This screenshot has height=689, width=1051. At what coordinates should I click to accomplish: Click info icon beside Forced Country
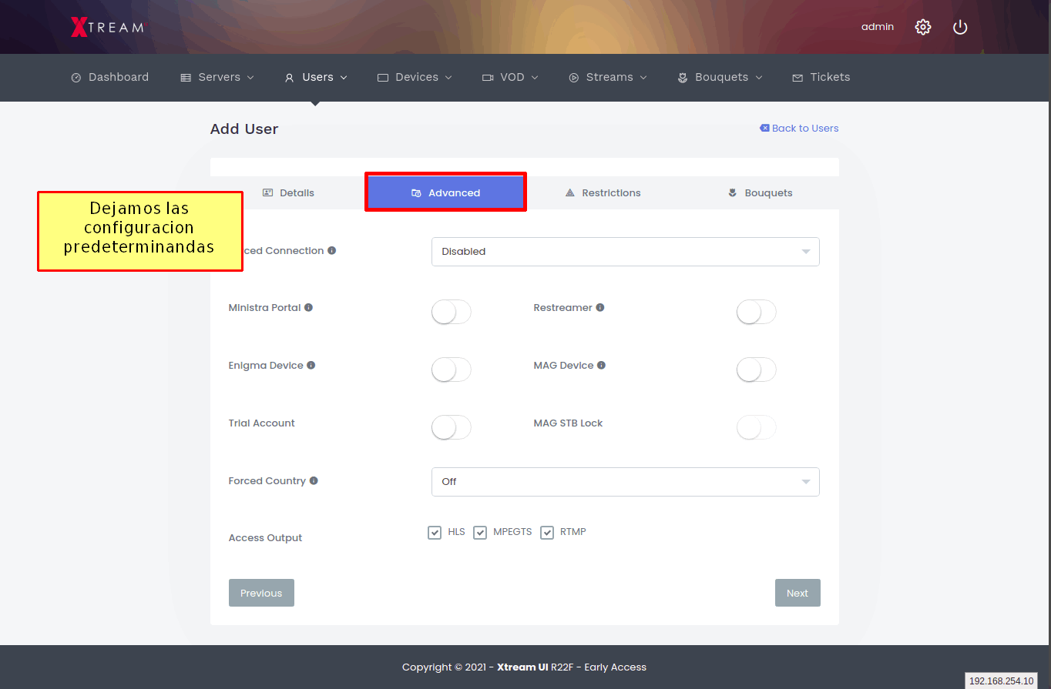click(x=314, y=481)
